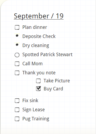
Task: Click the Pug Training item text
Action: point(36,119)
